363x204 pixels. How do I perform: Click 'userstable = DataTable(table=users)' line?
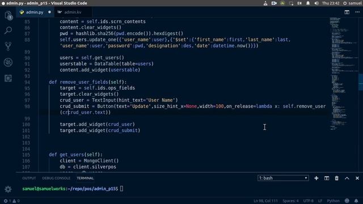(x=107, y=63)
